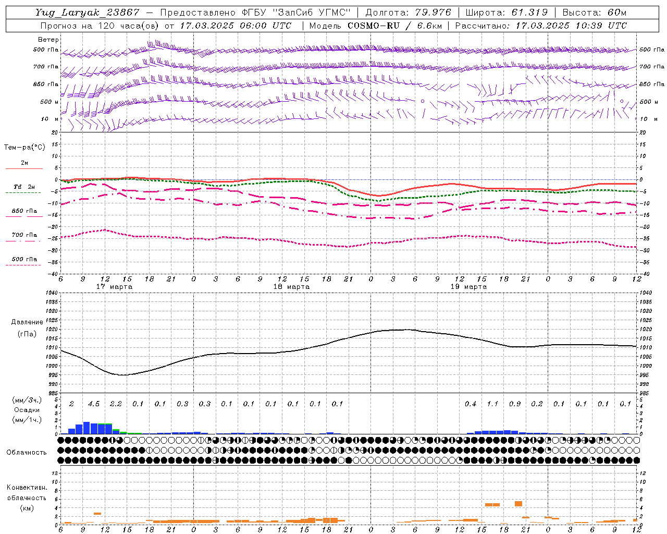Click the Рассчитано: 17.03.2025 10:39 UTC text

[x=541, y=26]
